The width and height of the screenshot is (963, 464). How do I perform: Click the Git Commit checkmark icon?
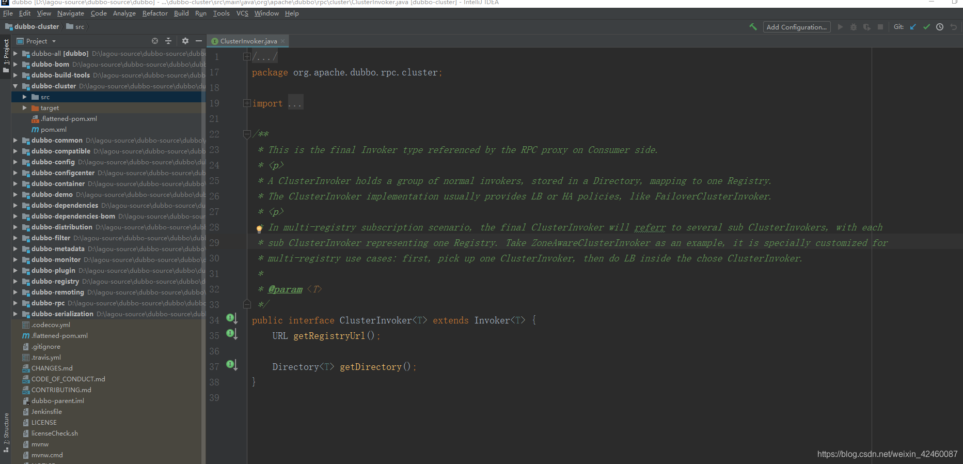tap(926, 27)
